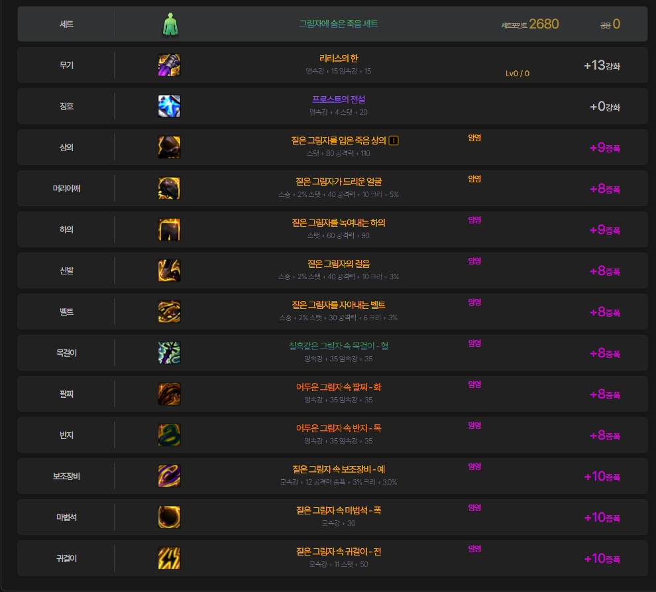Click the 벨트 belt item icon
Screen dimensions: 656x592
(x=169, y=312)
